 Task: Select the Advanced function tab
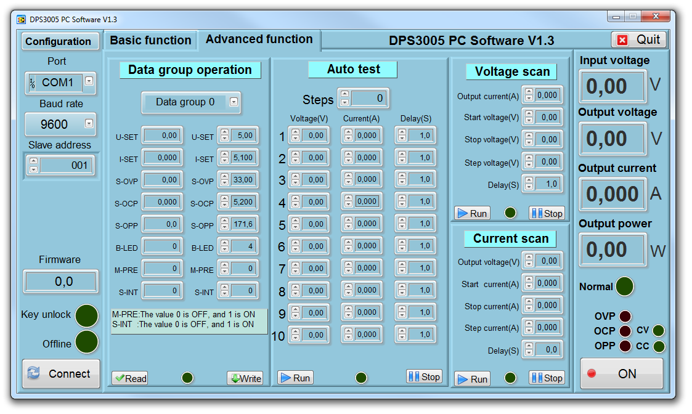click(x=259, y=39)
